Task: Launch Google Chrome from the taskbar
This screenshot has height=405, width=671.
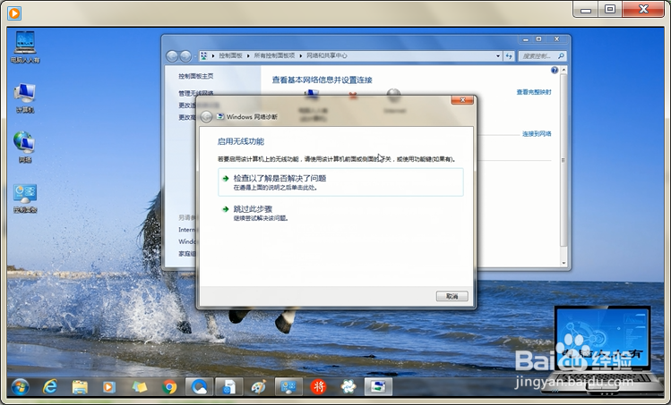Action: pyautogui.click(x=169, y=387)
